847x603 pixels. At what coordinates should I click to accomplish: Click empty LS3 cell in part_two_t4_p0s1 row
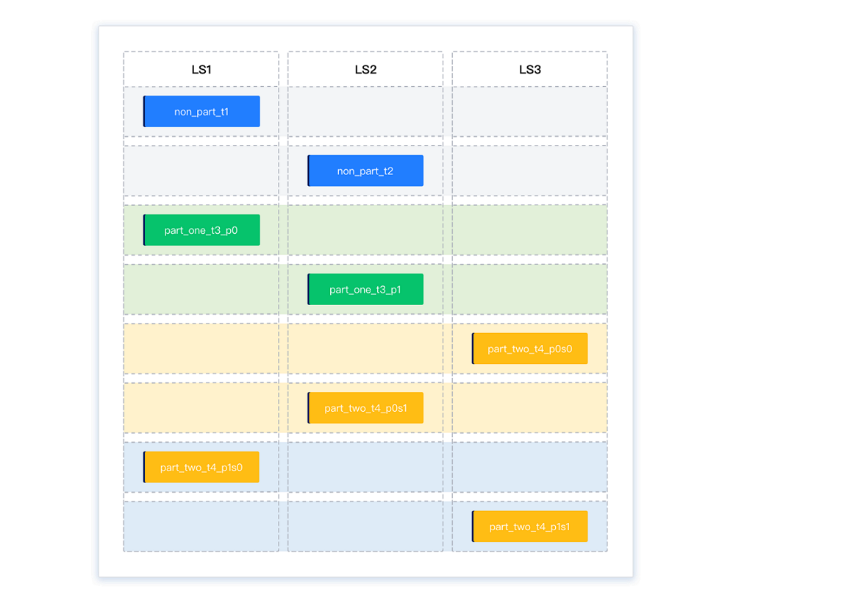click(529, 408)
